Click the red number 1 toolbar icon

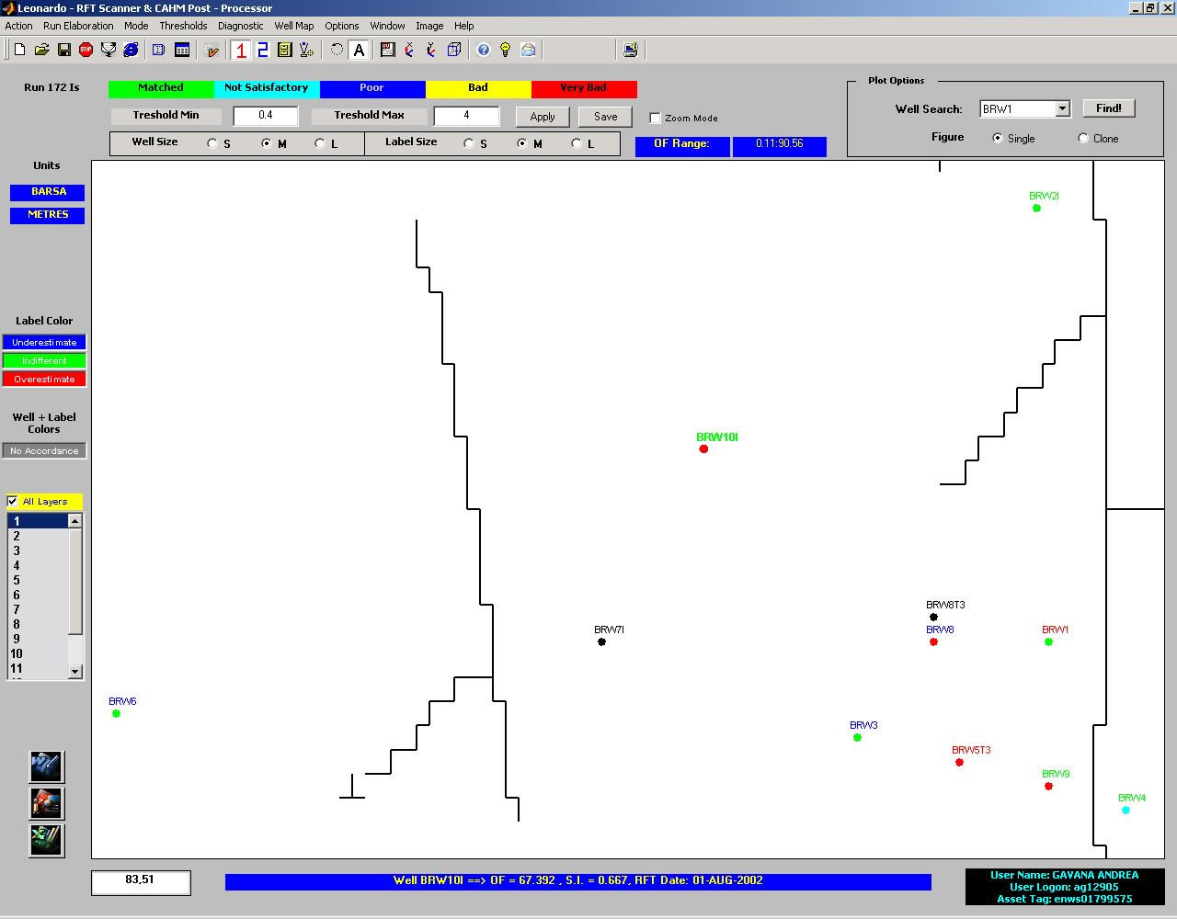tap(241, 50)
